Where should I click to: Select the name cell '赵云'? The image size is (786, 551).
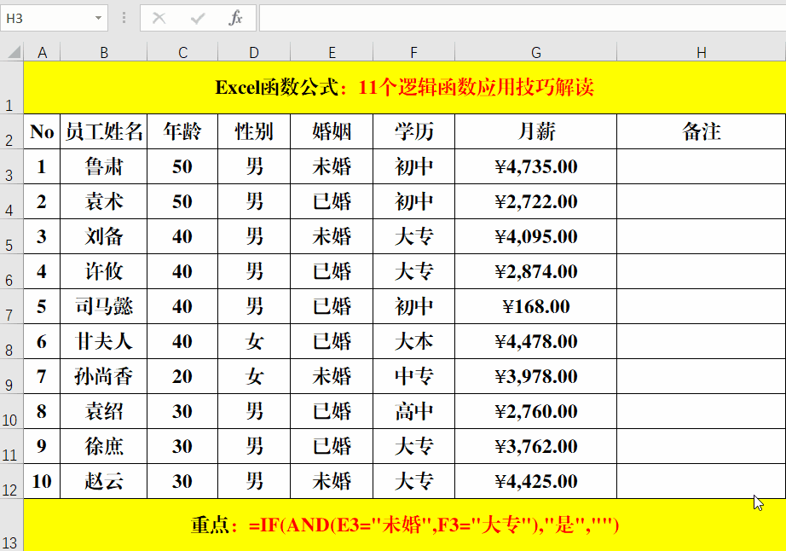pyautogui.click(x=104, y=481)
